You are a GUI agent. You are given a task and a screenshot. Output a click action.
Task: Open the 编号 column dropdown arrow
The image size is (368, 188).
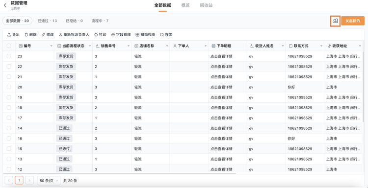coord(52,47)
